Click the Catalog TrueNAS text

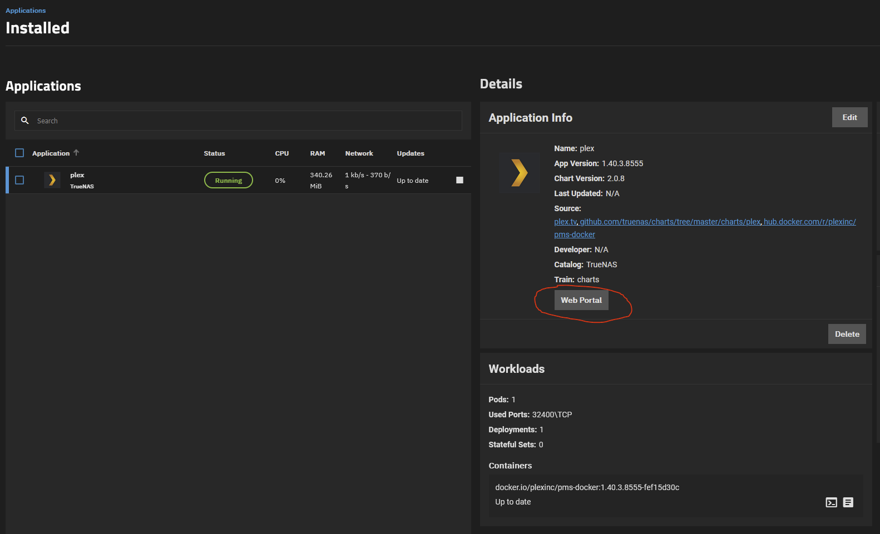pos(586,264)
